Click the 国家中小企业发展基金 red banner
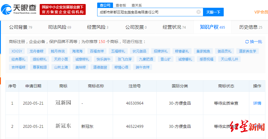The width and height of the screenshot is (268, 139). 63,9
